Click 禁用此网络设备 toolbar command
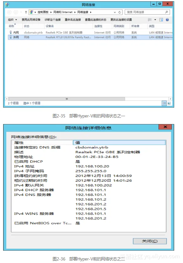The image size is (183, 263). click(x=31, y=20)
